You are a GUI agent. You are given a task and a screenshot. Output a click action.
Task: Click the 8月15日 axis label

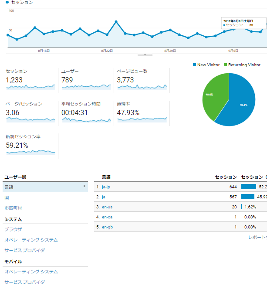tap(44, 51)
